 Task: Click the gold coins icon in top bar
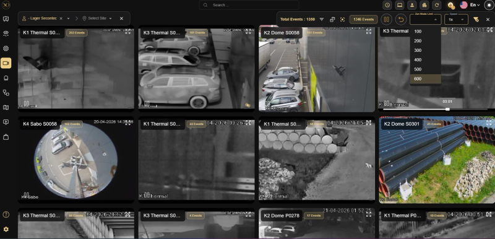click(x=451, y=6)
